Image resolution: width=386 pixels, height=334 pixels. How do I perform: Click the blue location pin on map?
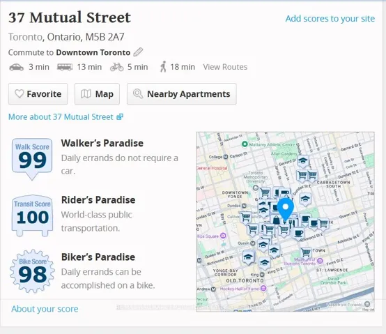[x=286, y=210]
